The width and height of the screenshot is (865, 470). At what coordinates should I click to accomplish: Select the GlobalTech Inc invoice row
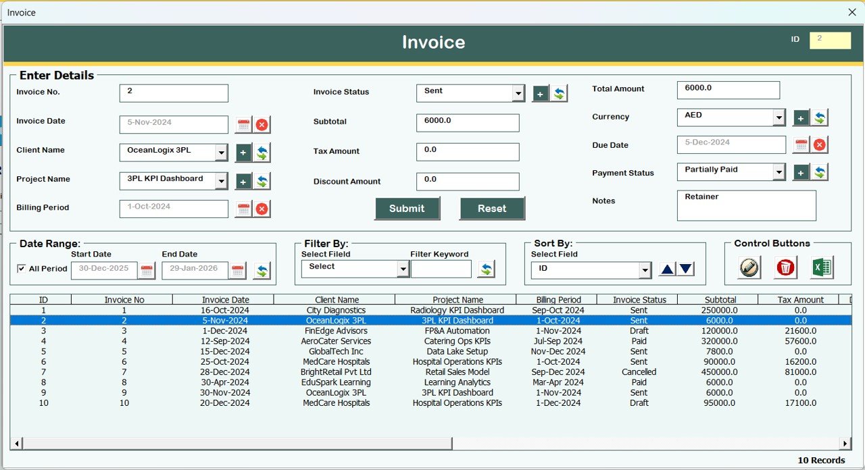338,351
